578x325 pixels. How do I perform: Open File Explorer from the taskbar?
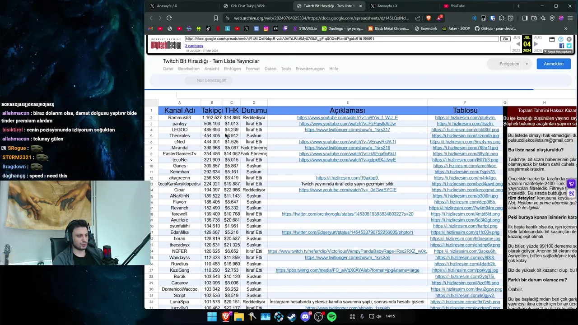pos(239,316)
